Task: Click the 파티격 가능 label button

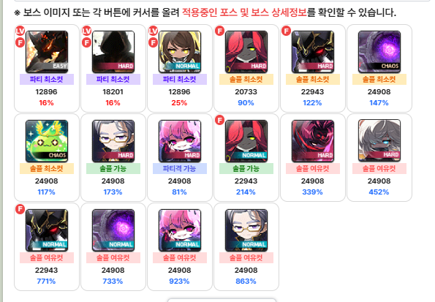Action: click(x=180, y=168)
